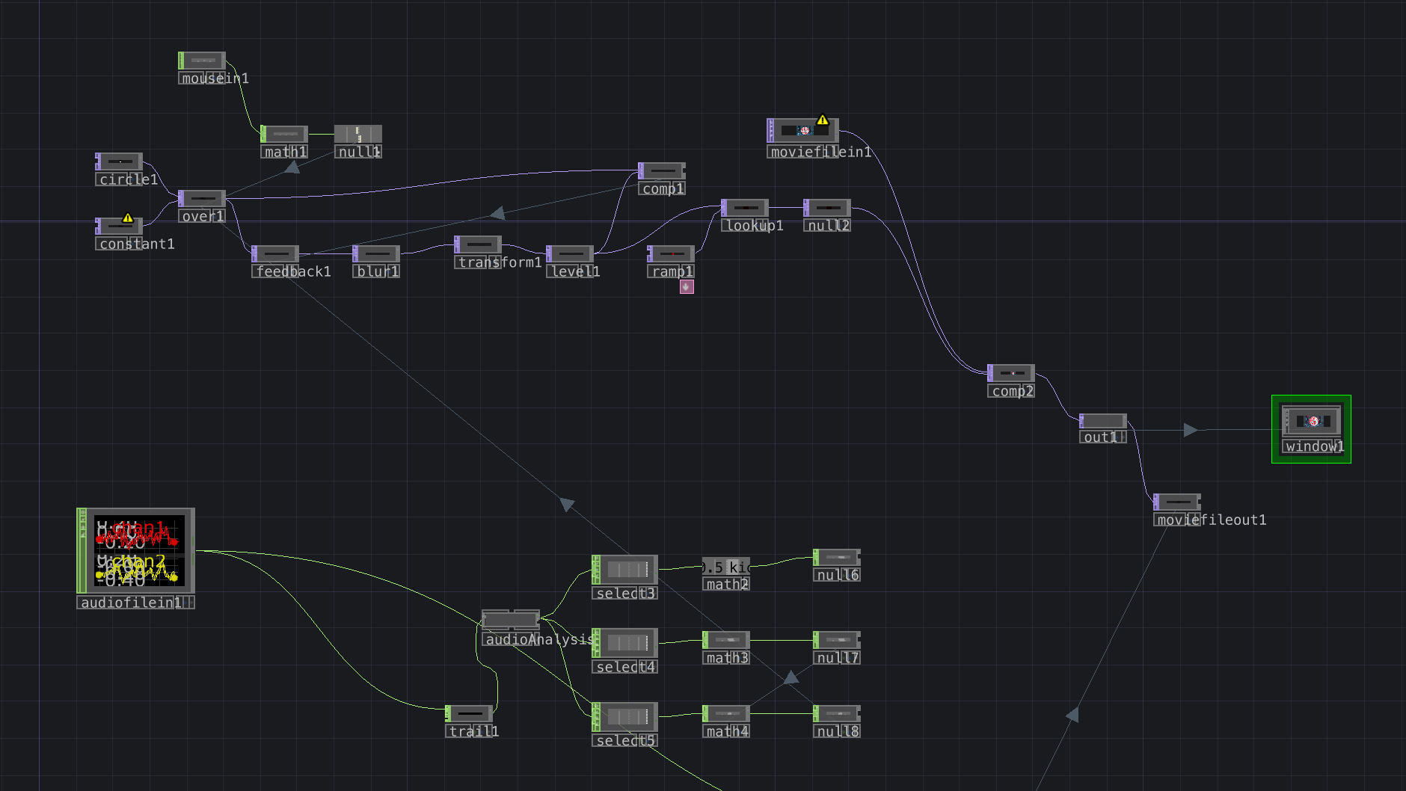The width and height of the screenshot is (1406, 791).
Task: Select the audioAnalysis node
Action: point(511,620)
